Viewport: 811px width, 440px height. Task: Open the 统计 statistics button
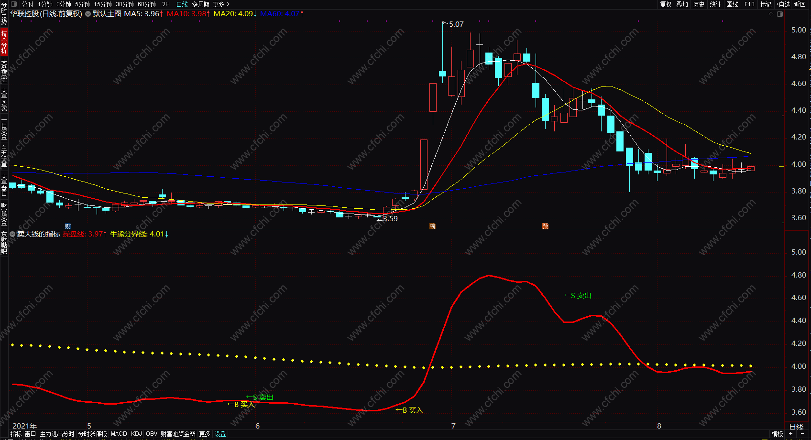715,4
